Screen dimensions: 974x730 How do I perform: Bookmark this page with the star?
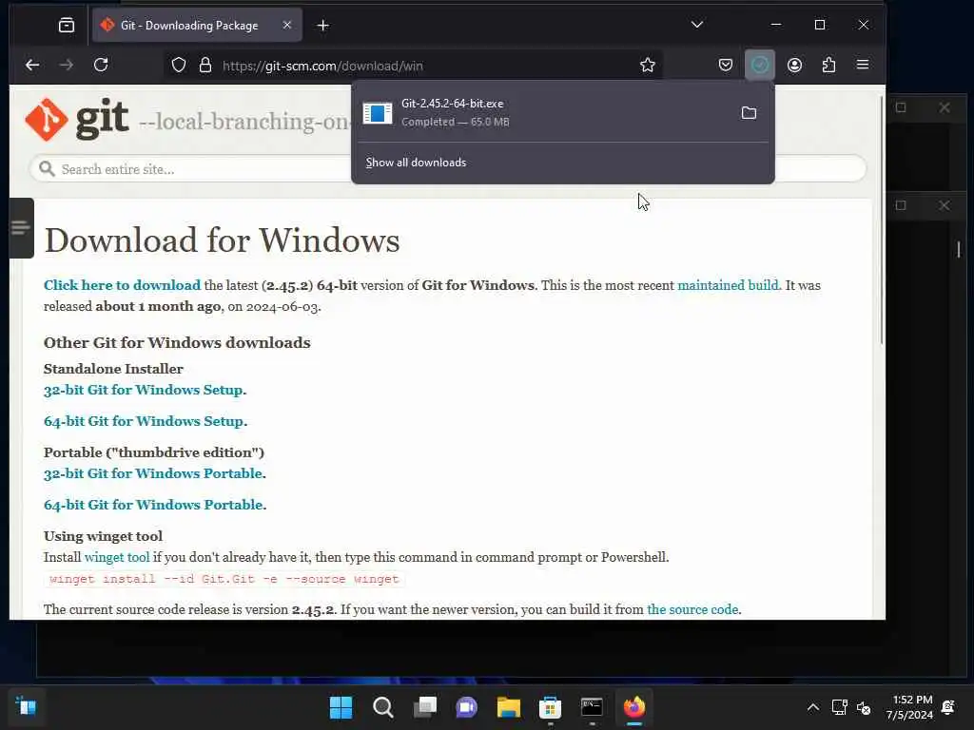click(647, 66)
